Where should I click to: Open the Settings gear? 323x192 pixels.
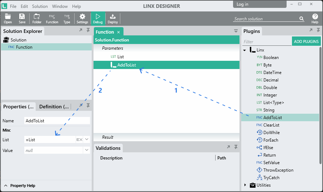pos(82,19)
